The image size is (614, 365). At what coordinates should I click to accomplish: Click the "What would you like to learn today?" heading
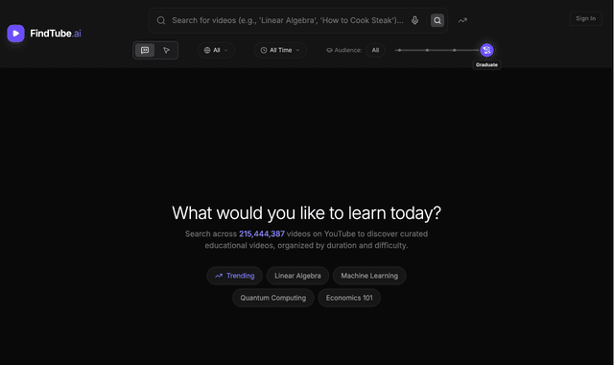(307, 213)
